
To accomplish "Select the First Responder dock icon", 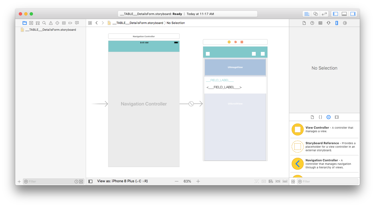I will tap(235, 42).
